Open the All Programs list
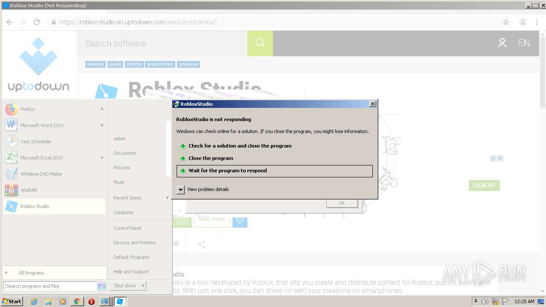 click(x=54, y=273)
